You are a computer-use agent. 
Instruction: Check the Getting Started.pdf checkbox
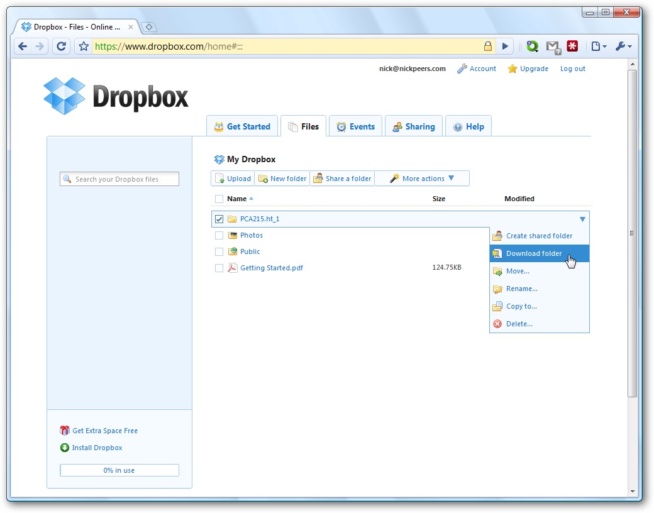click(x=219, y=268)
